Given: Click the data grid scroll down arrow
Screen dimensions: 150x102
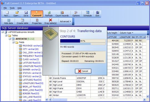Looking at the screenshot, I should [x=147, y=96].
